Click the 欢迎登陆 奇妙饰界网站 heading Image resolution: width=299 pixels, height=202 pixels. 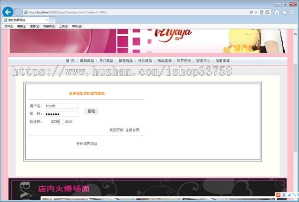click(87, 93)
